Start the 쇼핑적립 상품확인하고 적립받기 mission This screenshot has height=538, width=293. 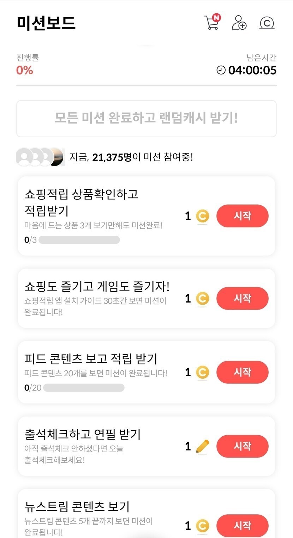pos(242,216)
